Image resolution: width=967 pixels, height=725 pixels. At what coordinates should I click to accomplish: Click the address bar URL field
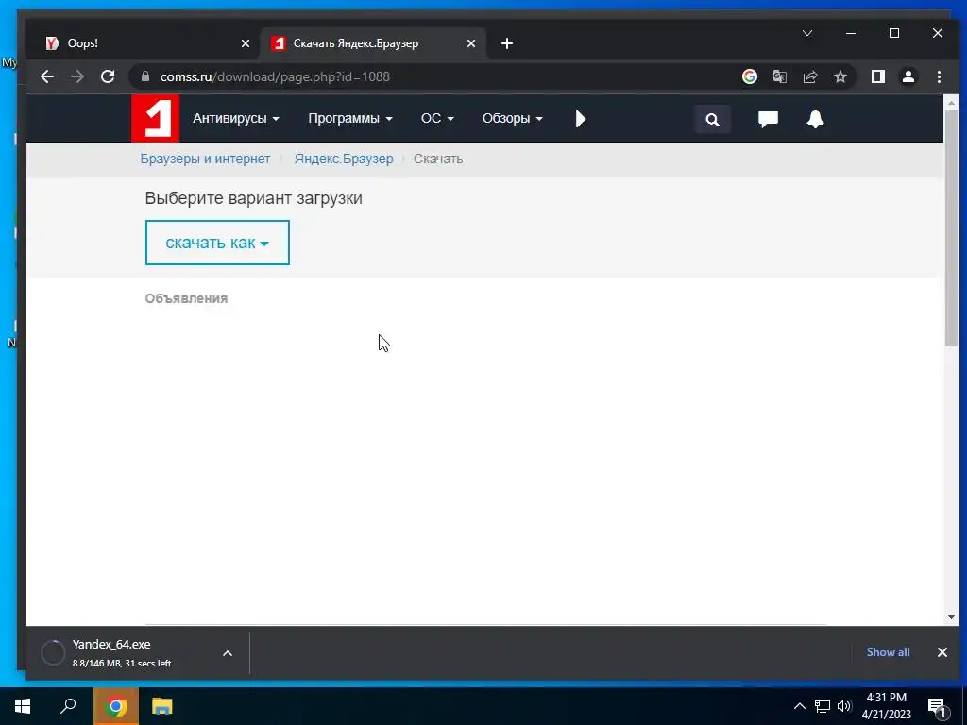(432, 76)
